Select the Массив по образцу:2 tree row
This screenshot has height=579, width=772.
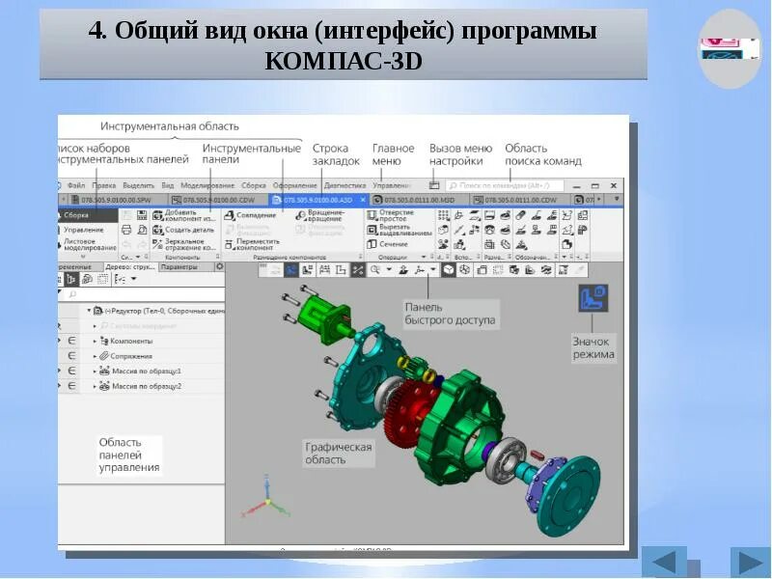point(141,386)
